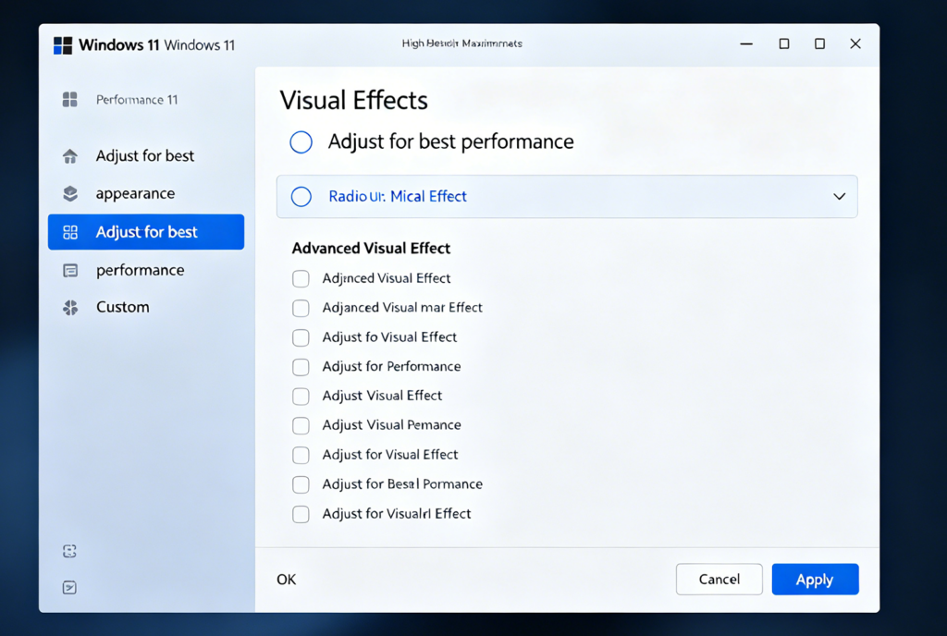This screenshot has width=947, height=636.
Task: Toggle the Adjust for Besal Pormance checkbox
Action: click(x=301, y=484)
